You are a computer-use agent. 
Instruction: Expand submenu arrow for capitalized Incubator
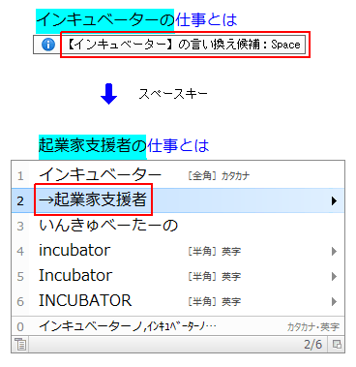pyautogui.click(x=334, y=276)
